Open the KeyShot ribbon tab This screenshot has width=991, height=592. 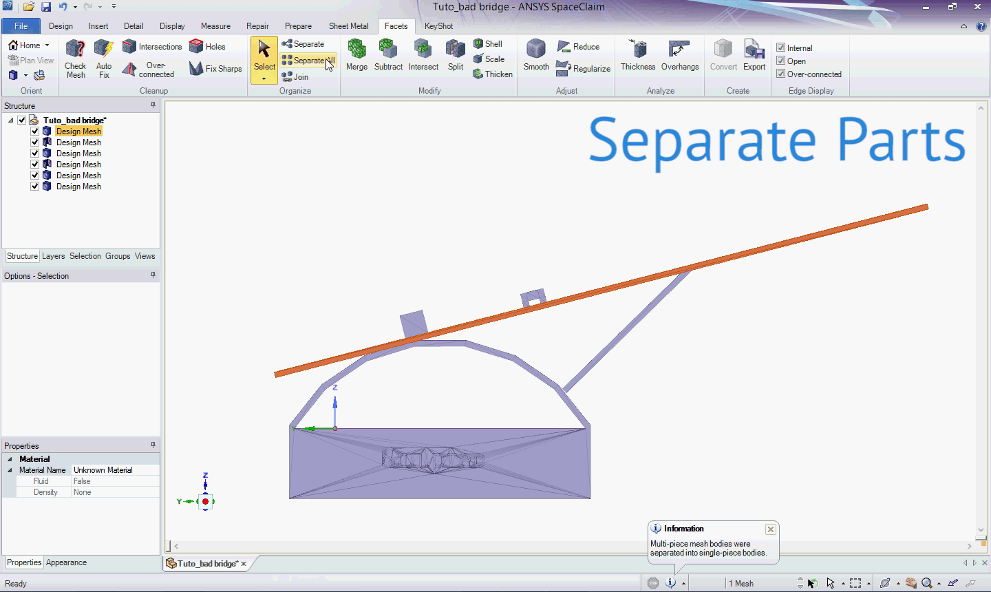[x=438, y=26]
